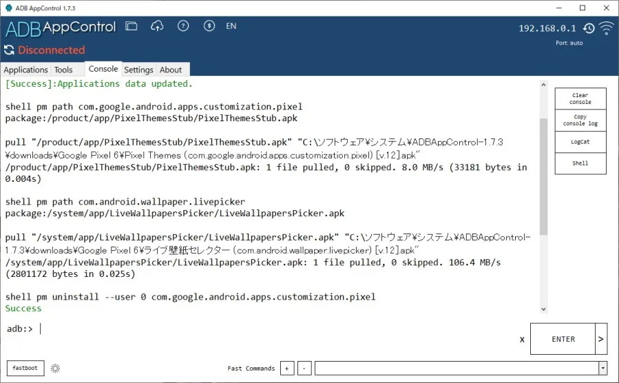This screenshot has width=619, height=383.
Task: Click the Port: auto label
Action: 569,43
